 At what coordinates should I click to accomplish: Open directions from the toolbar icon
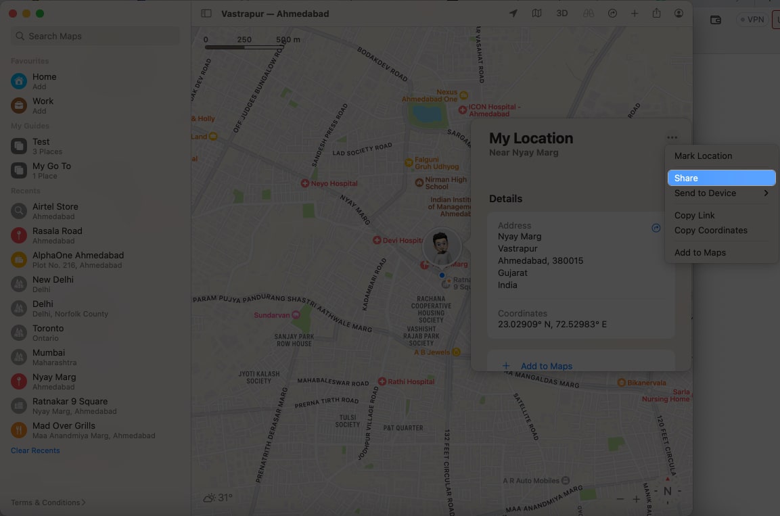pyautogui.click(x=612, y=14)
